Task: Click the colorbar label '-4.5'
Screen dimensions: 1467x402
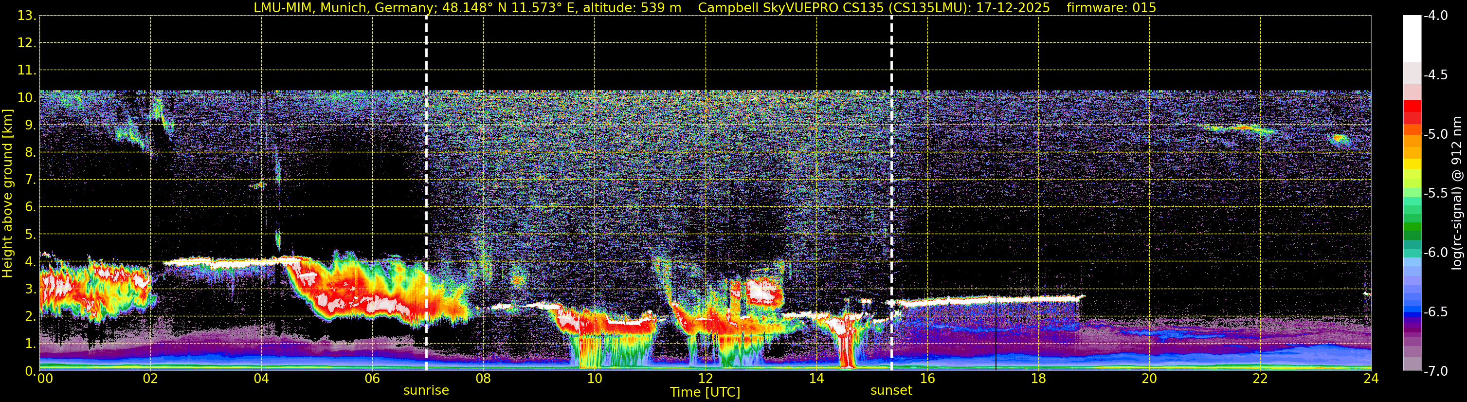Action: pyautogui.click(x=1436, y=75)
